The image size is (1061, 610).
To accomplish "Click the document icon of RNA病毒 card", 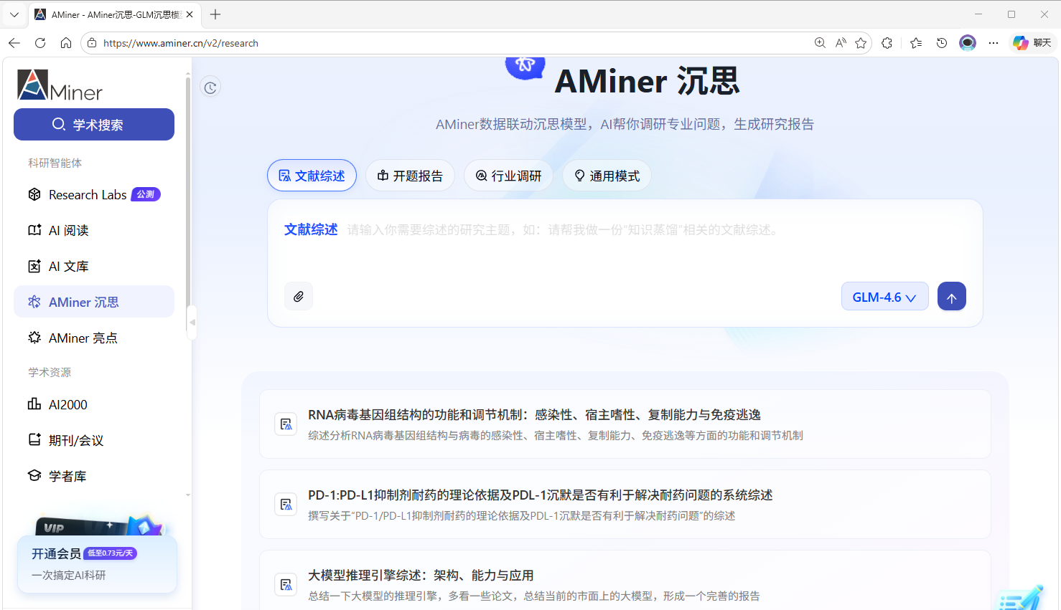I will click(x=286, y=424).
